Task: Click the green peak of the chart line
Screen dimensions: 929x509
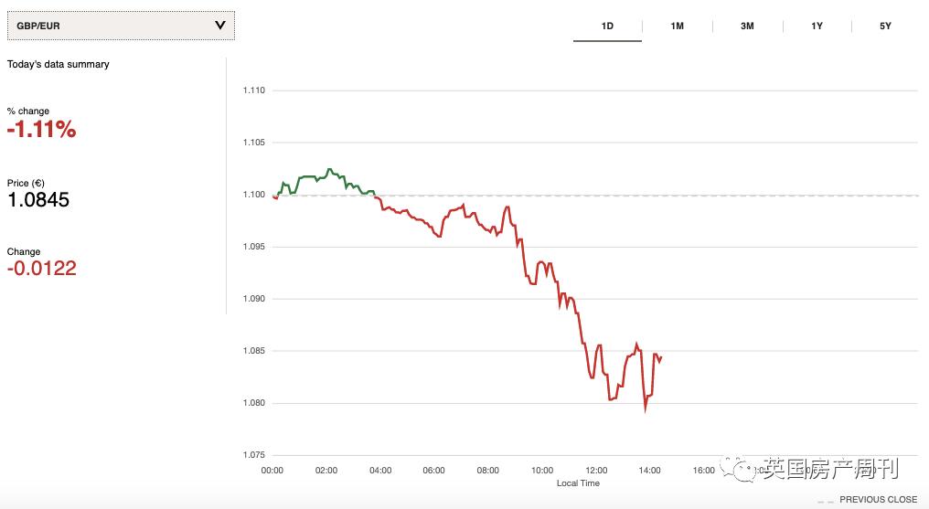Action: 329,169
